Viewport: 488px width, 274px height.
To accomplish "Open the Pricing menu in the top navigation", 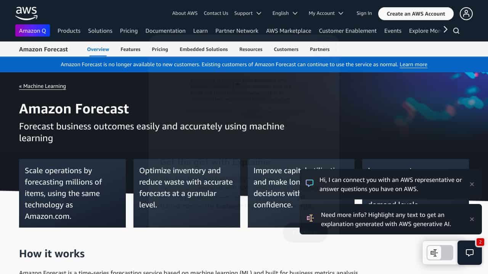I will tap(129, 31).
